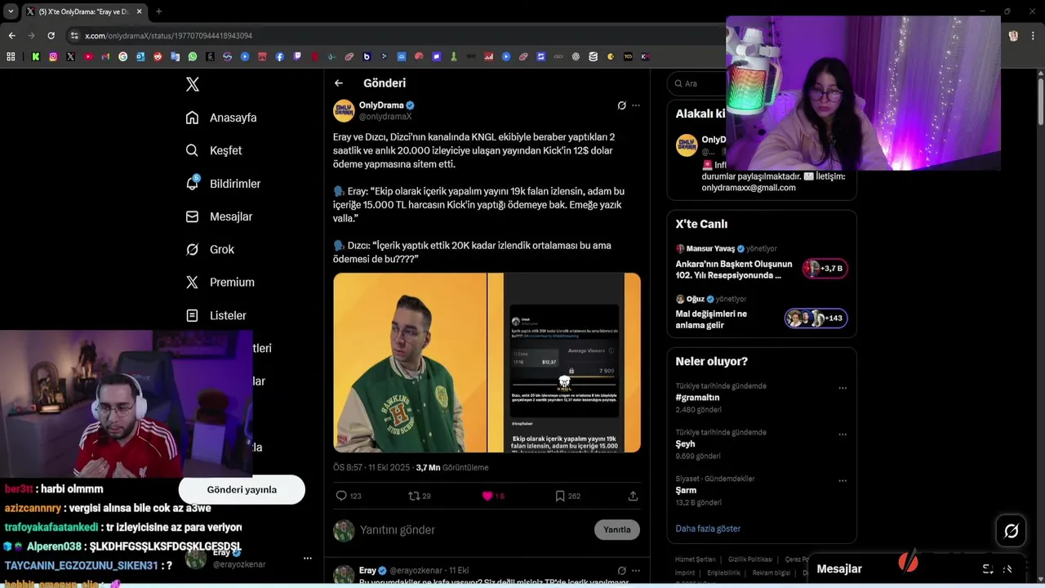The height and width of the screenshot is (588, 1045).
Task: Open WhatsApp bookmark
Action: [192, 56]
